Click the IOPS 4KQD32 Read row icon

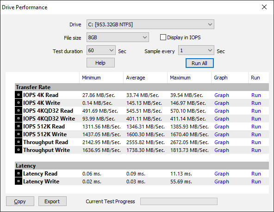(19, 110)
